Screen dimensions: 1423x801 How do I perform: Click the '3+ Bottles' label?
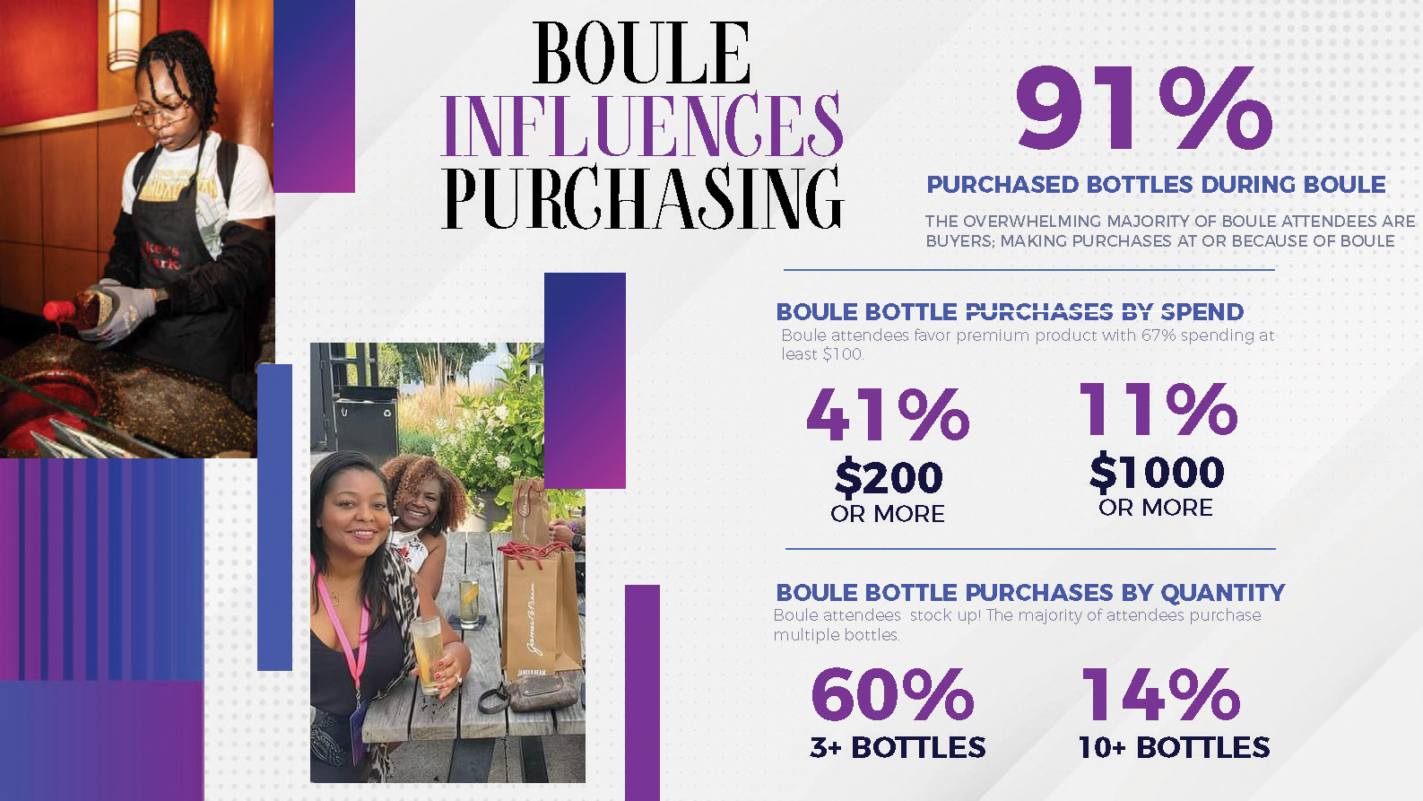pos(898,747)
